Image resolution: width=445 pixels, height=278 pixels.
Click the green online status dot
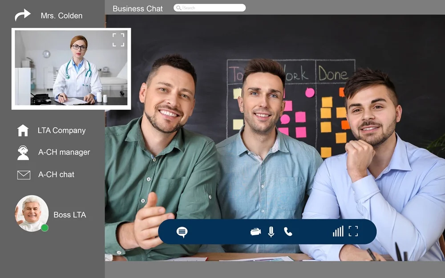pos(44,228)
